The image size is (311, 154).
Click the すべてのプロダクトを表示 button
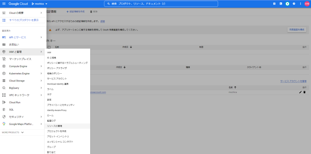24,20
